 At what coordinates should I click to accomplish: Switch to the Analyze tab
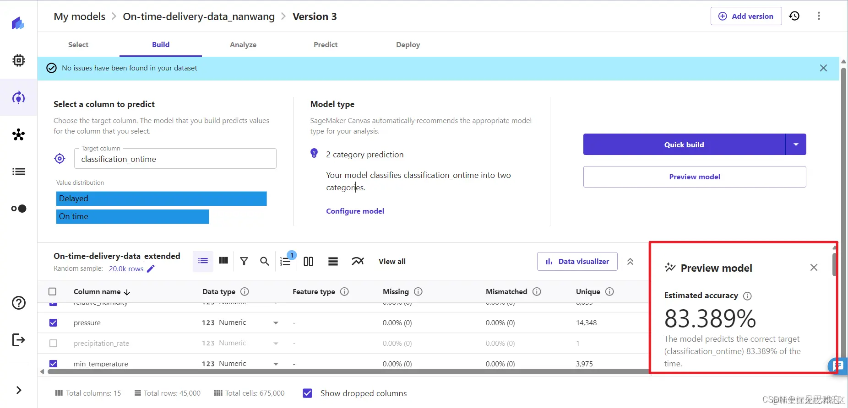243,45
